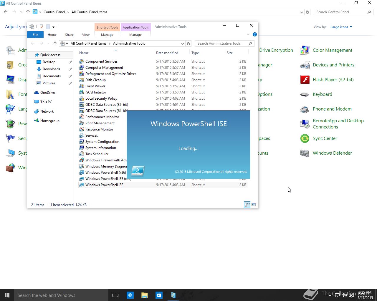377x301 pixels.
Task: Select the Resource Monitor icon
Action: pos(82,129)
